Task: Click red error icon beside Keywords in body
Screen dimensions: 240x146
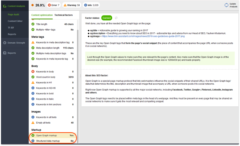Action: (33, 72)
